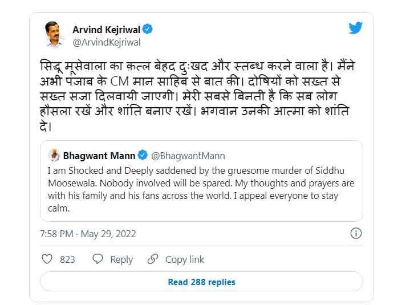Click the Reply text label
The image size is (414, 305).
click(x=121, y=259)
